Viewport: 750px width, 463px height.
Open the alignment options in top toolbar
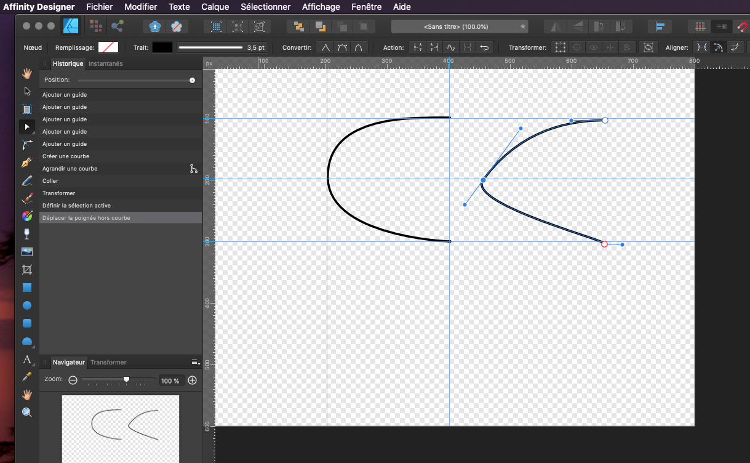click(x=660, y=26)
